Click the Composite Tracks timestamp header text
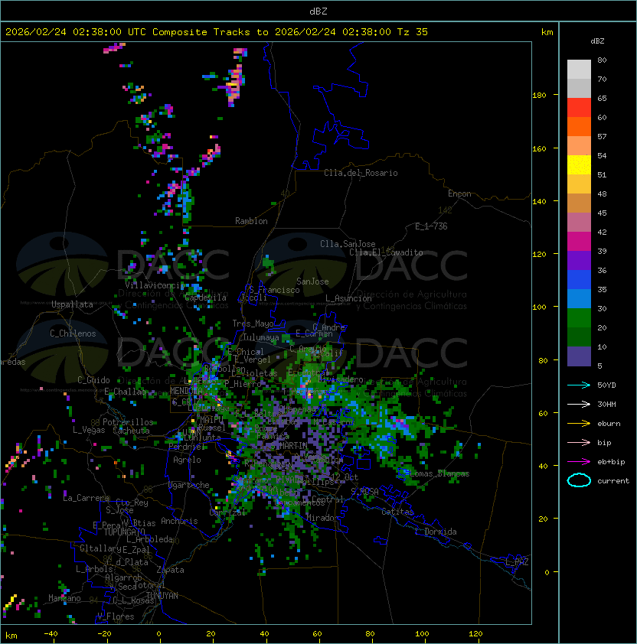 tap(217, 32)
